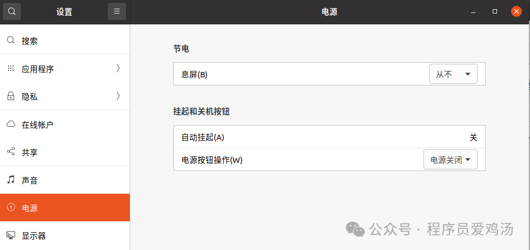This screenshot has height=250, width=530.
Task: Select 在线帐户 in the sidebar
Action: [37, 124]
